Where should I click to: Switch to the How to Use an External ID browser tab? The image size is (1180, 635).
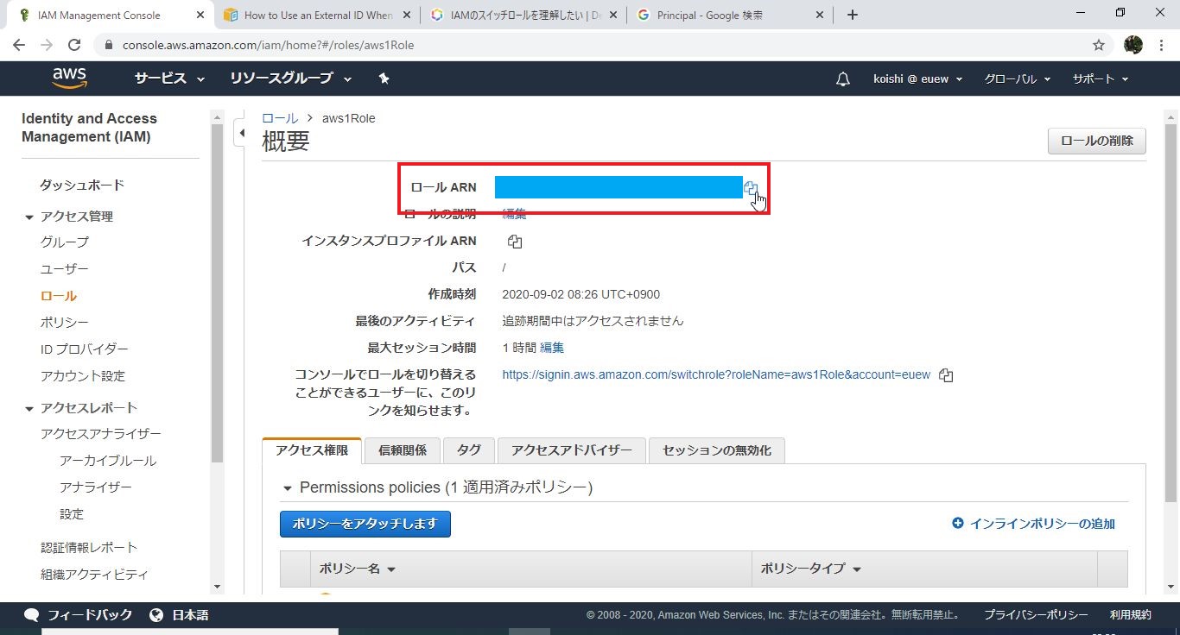(318, 15)
